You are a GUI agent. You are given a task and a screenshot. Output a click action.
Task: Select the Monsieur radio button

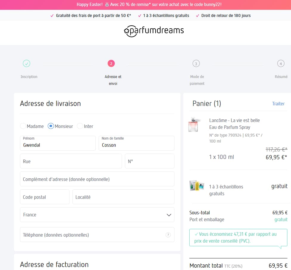pyautogui.click(x=51, y=126)
